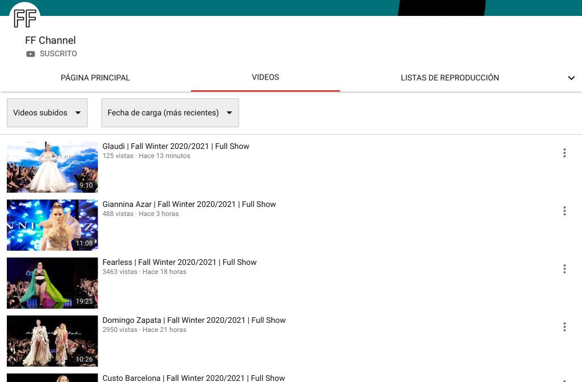
Task: Open Giannina Azar Full Show title link
Action: 189,204
